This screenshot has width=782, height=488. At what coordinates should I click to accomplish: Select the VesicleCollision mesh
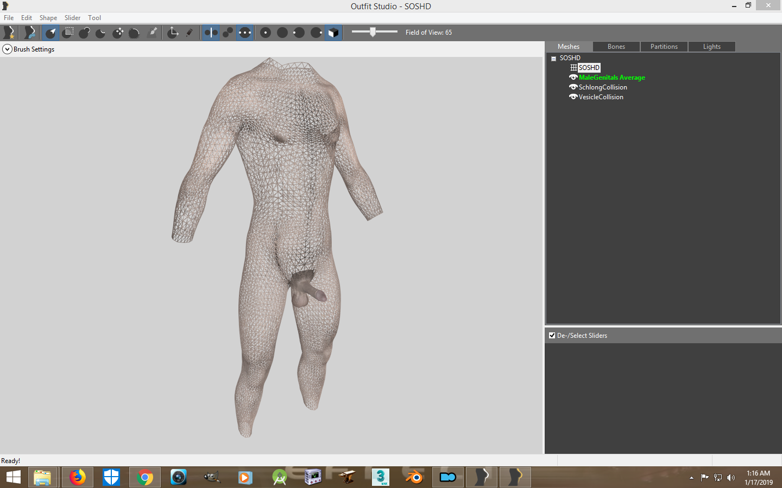601,97
